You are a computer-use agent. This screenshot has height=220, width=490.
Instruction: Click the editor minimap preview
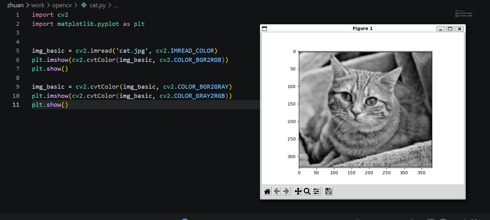point(464,13)
